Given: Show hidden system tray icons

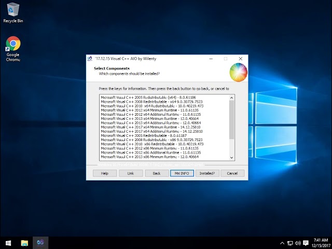Looking at the screenshot, I should click(282, 243).
